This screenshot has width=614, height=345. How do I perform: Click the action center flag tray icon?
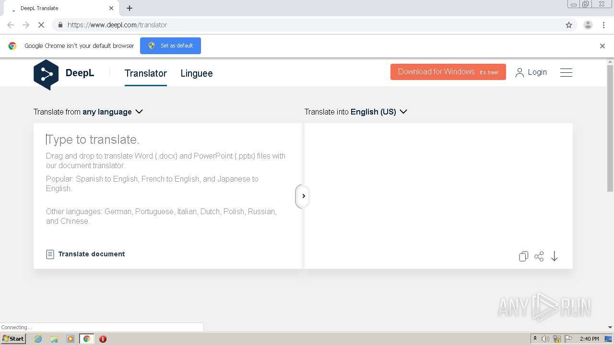tap(568, 339)
